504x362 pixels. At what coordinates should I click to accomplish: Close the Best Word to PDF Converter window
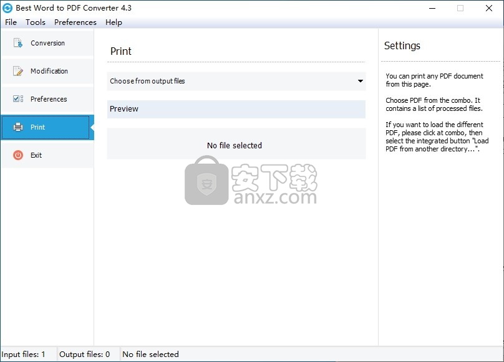[489, 8]
